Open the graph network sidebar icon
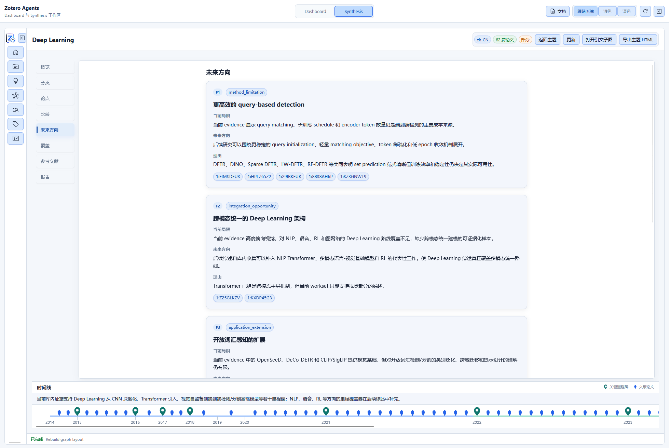Viewport: 669px width, 448px height. [x=16, y=95]
